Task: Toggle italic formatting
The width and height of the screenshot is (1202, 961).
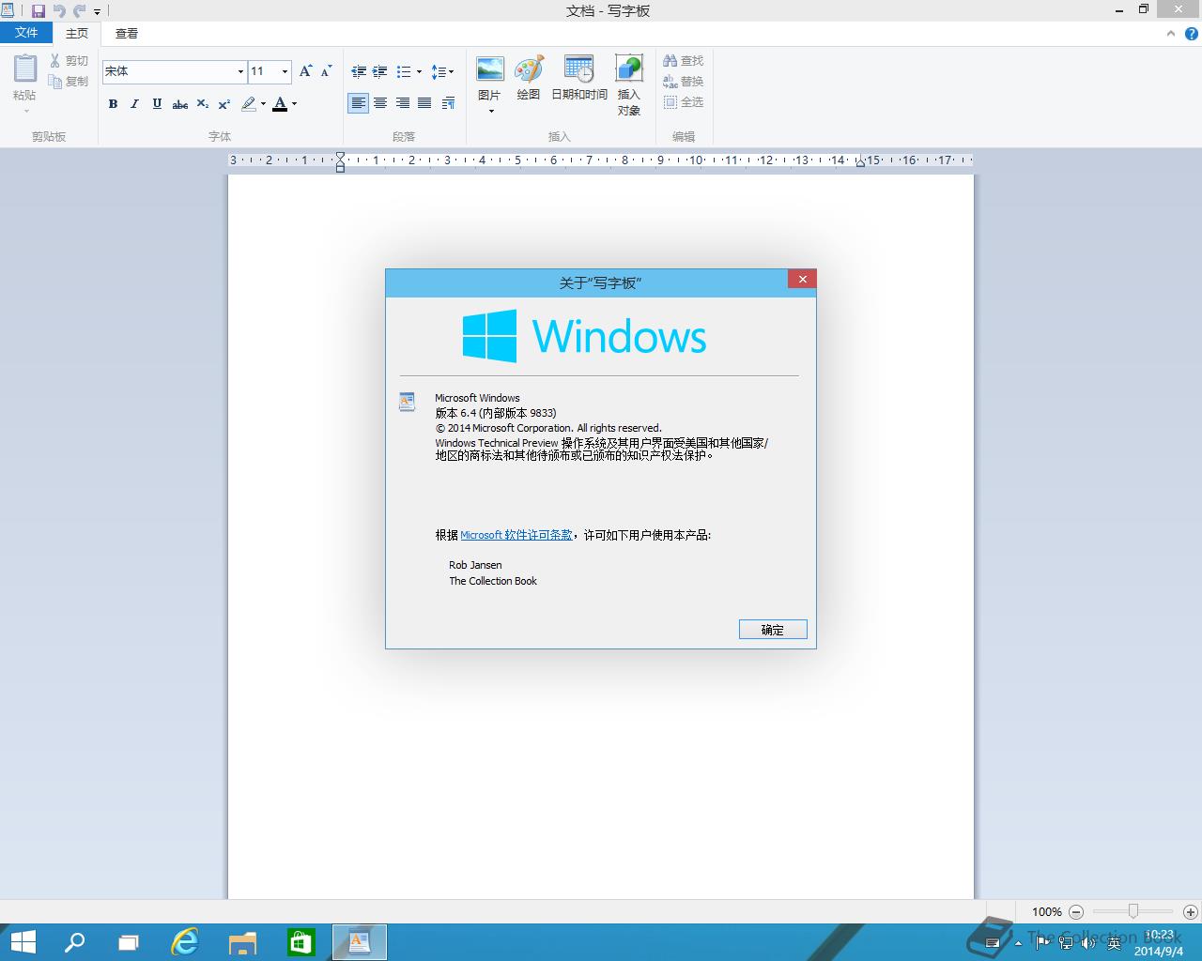Action: (134, 104)
